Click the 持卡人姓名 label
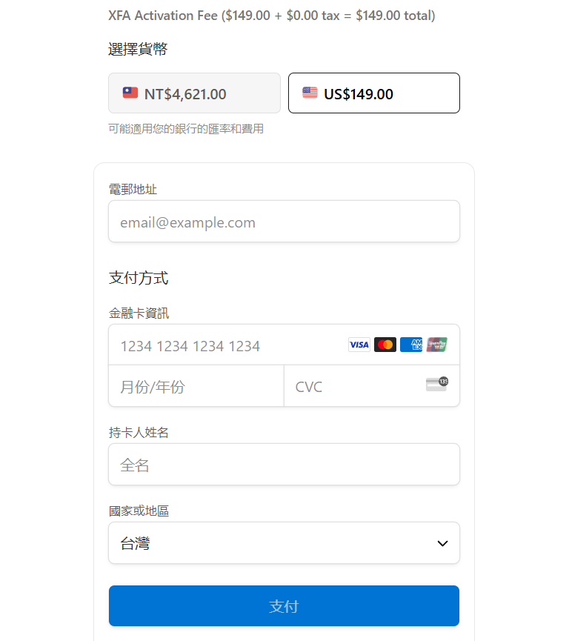The image size is (569, 641). point(139,432)
